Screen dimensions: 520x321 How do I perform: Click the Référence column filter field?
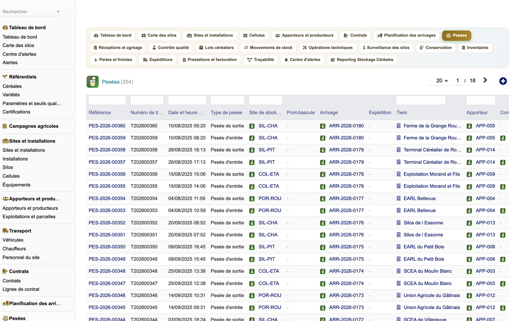pos(107,101)
